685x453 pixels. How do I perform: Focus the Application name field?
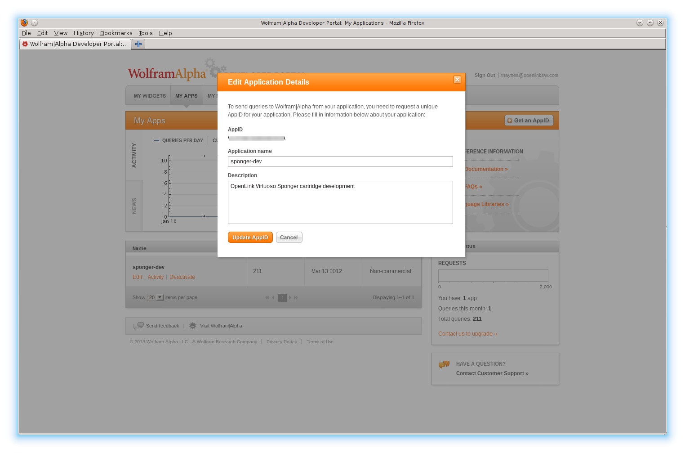(x=340, y=161)
